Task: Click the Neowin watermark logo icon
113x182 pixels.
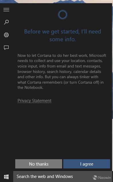Action: coord(95,177)
